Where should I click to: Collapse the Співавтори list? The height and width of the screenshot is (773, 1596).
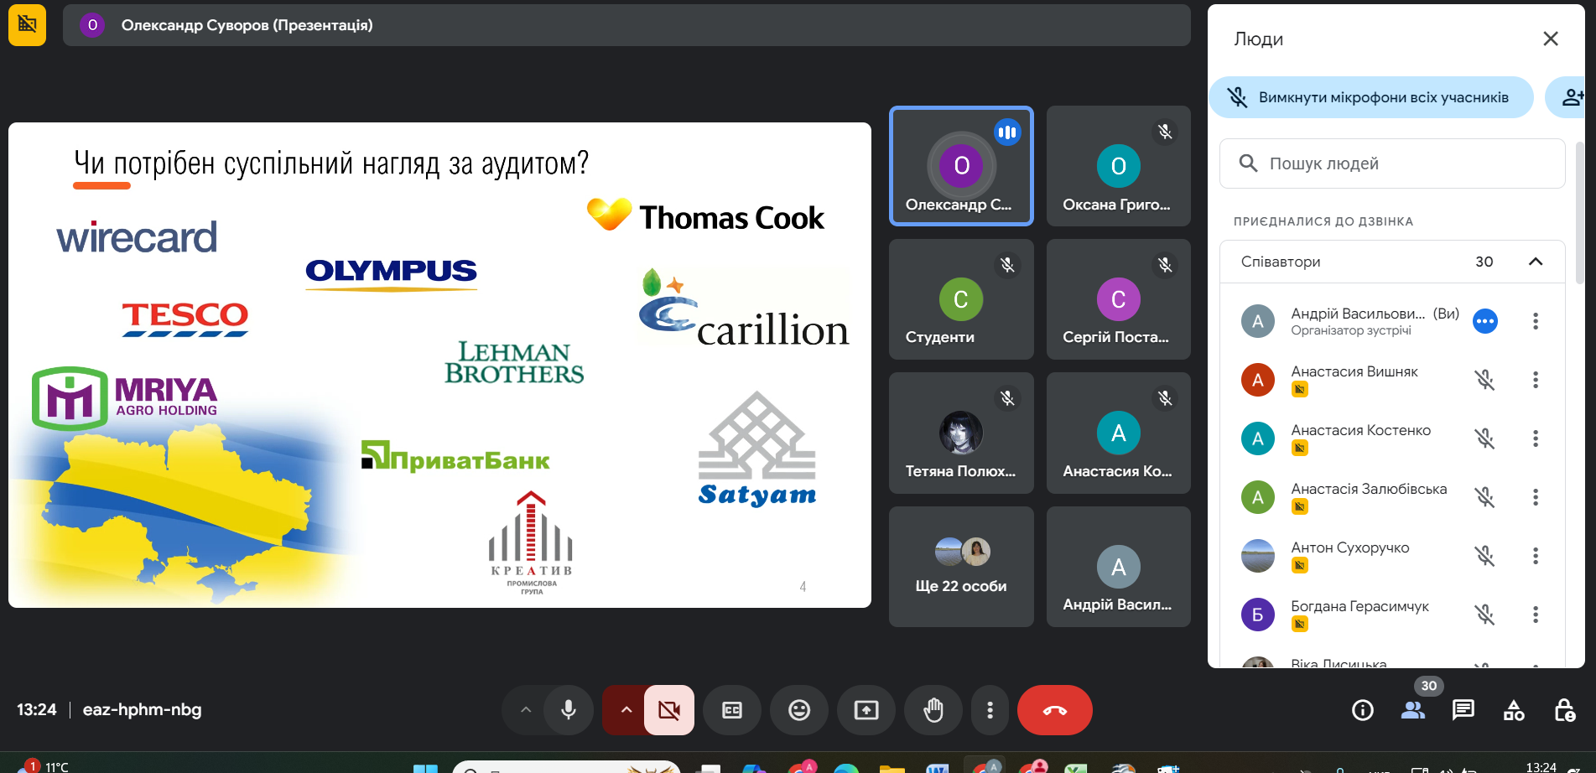point(1536,262)
